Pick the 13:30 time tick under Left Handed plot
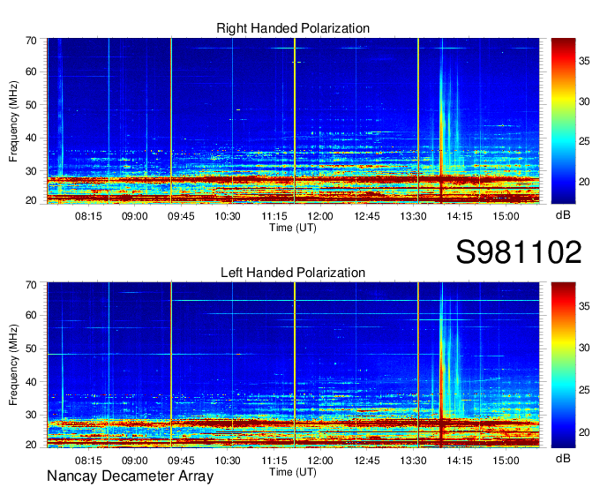This screenshot has height=487, width=600. (x=413, y=461)
